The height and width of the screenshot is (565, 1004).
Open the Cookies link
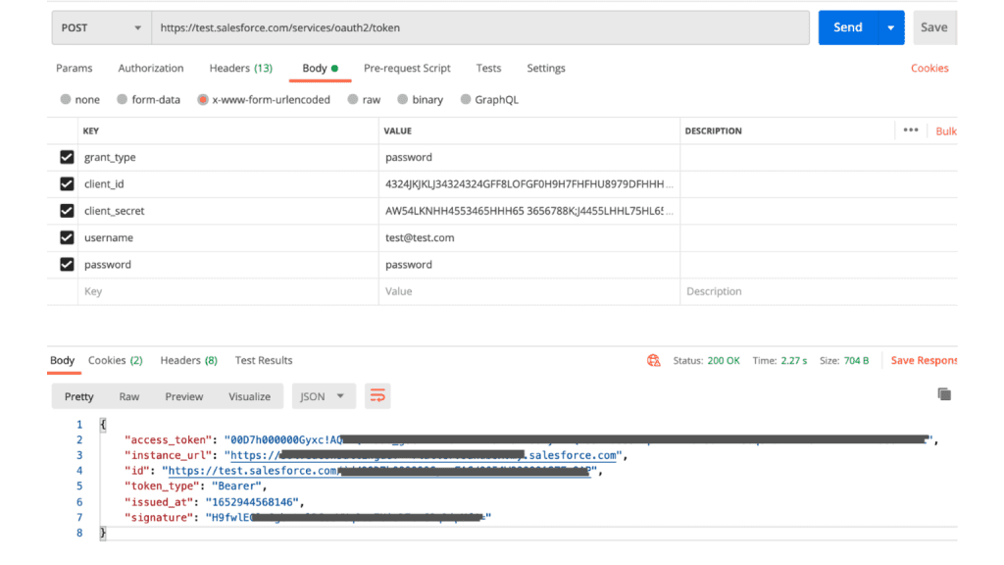tap(929, 69)
